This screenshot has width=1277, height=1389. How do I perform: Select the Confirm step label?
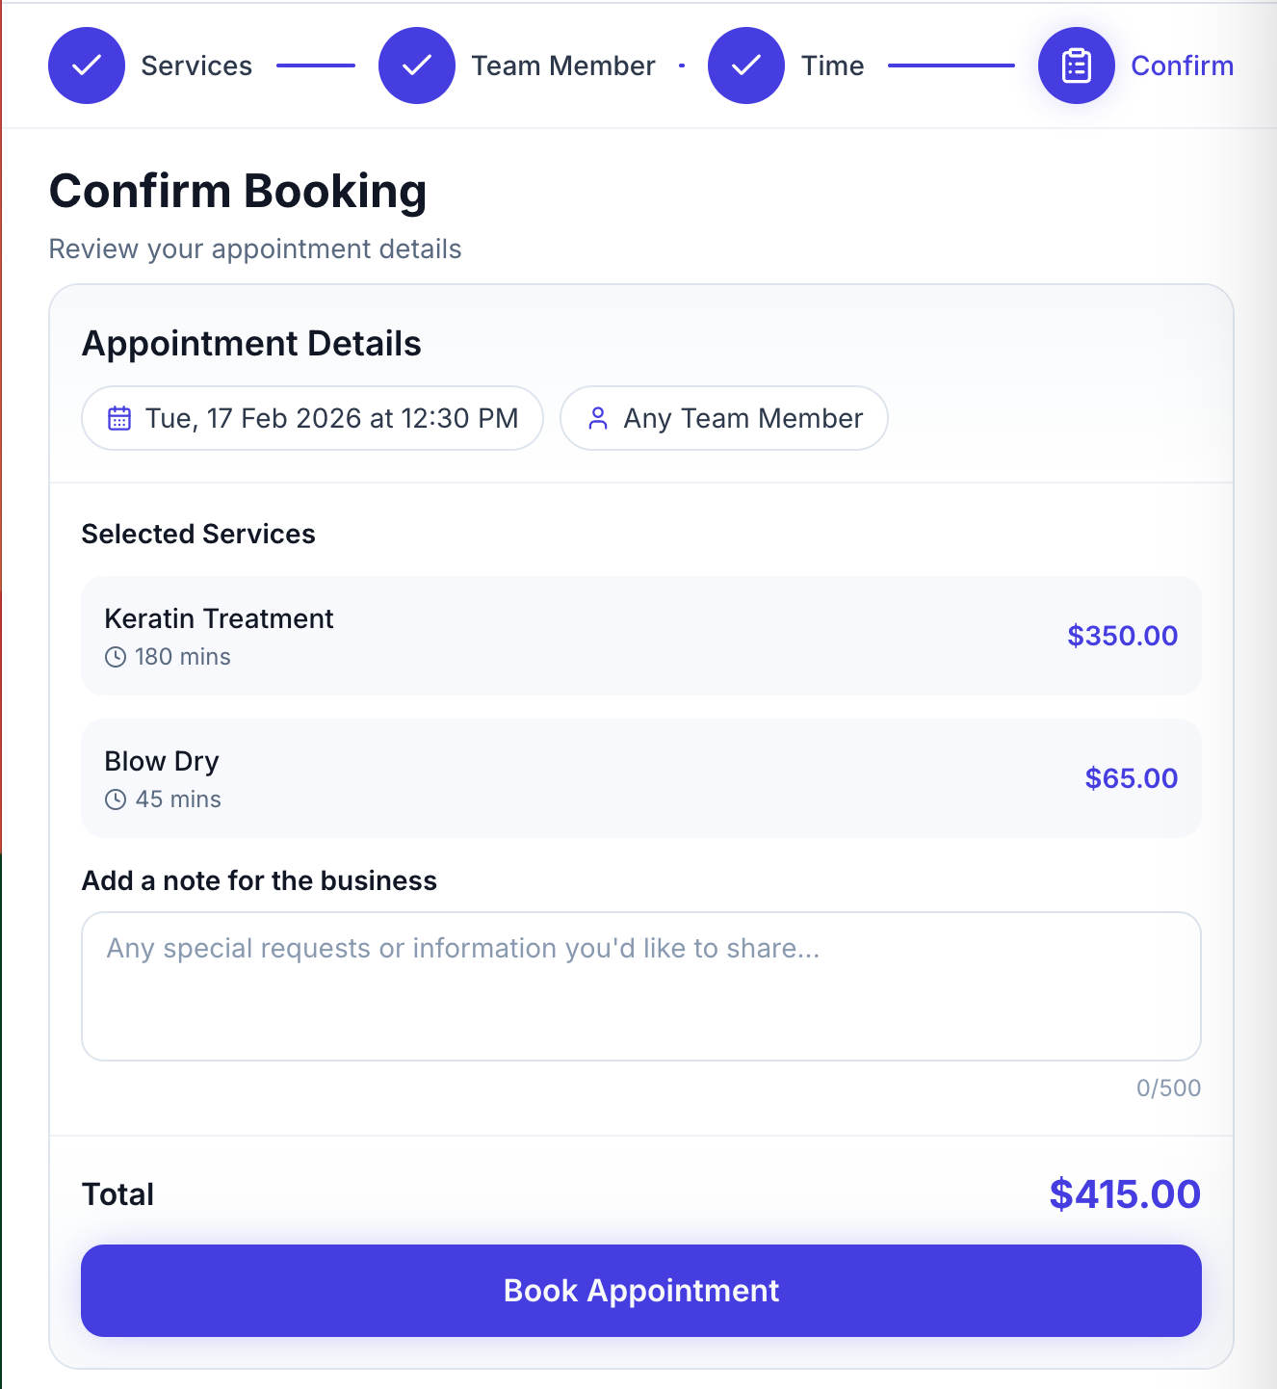pos(1182,66)
